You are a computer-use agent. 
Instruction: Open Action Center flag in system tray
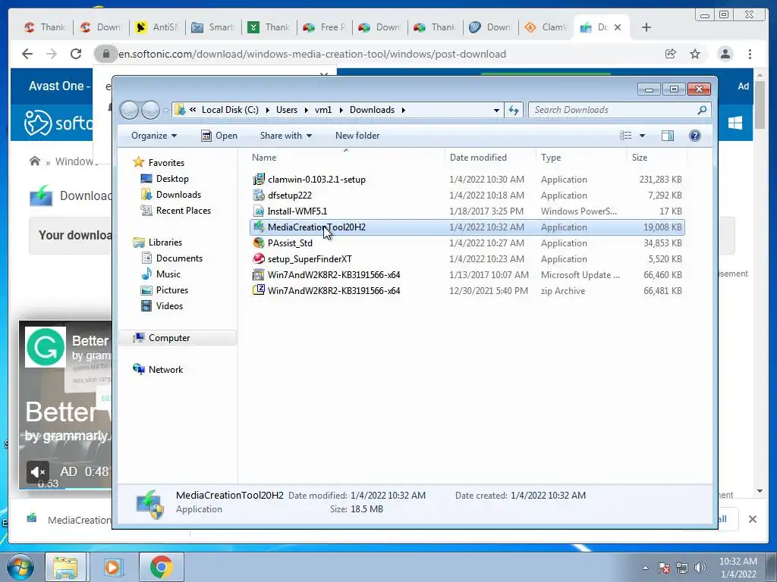tap(664, 568)
